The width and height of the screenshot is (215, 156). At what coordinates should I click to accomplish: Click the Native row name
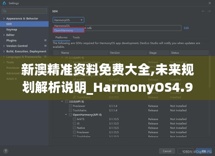[x=81, y=128]
